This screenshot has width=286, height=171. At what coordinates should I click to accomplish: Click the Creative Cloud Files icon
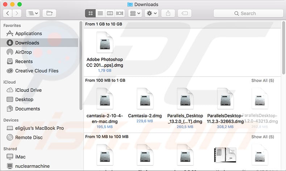click(x=10, y=70)
